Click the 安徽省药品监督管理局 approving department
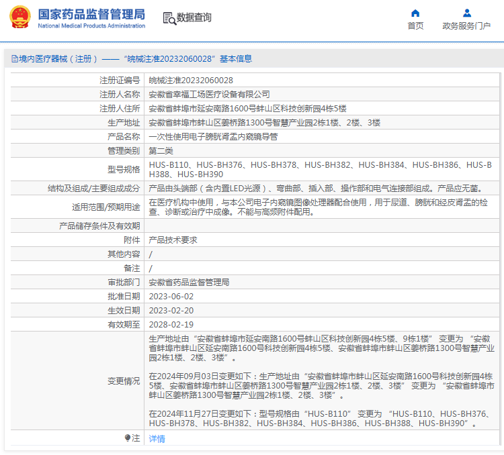Viewport: 504px width, 455px height. [189, 283]
